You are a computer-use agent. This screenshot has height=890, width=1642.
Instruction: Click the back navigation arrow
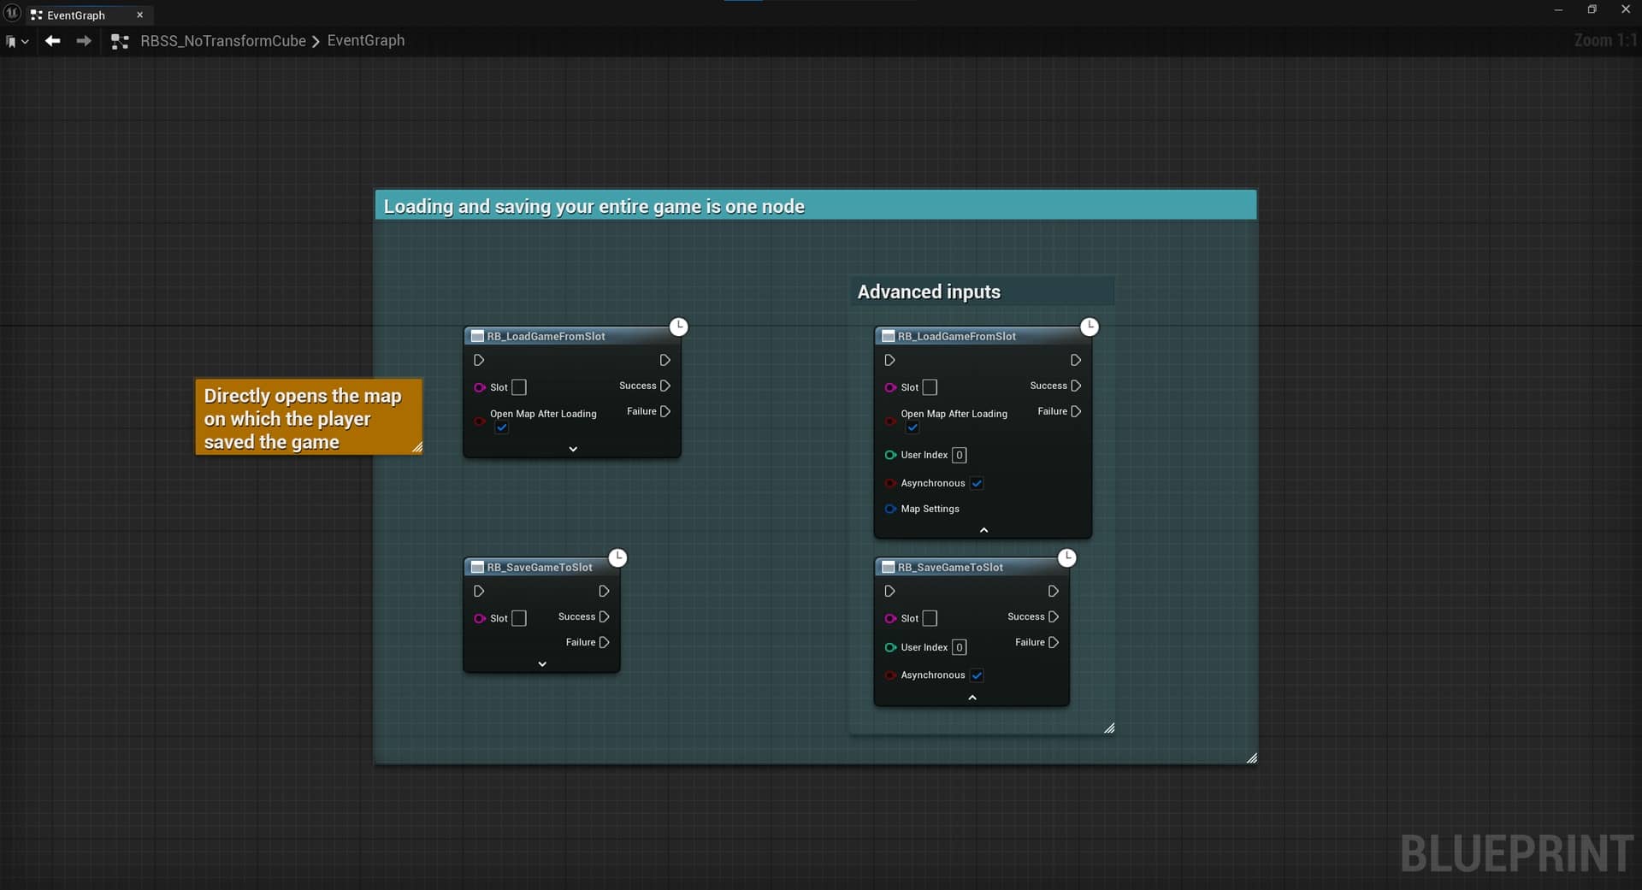click(x=52, y=41)
